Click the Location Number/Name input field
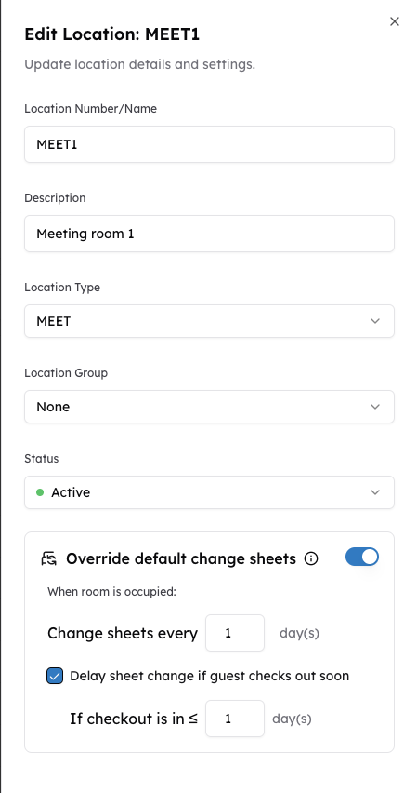Screen dimensions: 417x793 coord(209,144)
